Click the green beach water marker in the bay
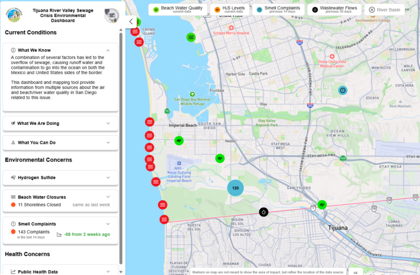This screenshot has width=420, height=275. point(191,37)
